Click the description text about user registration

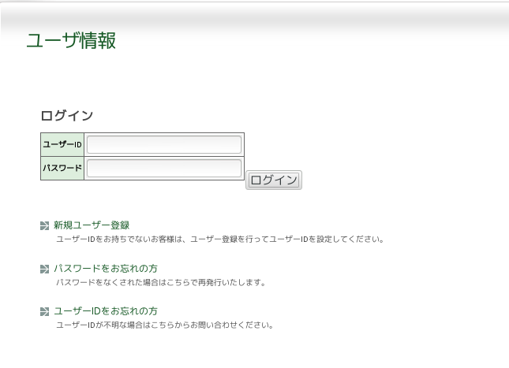pos(219,240)
